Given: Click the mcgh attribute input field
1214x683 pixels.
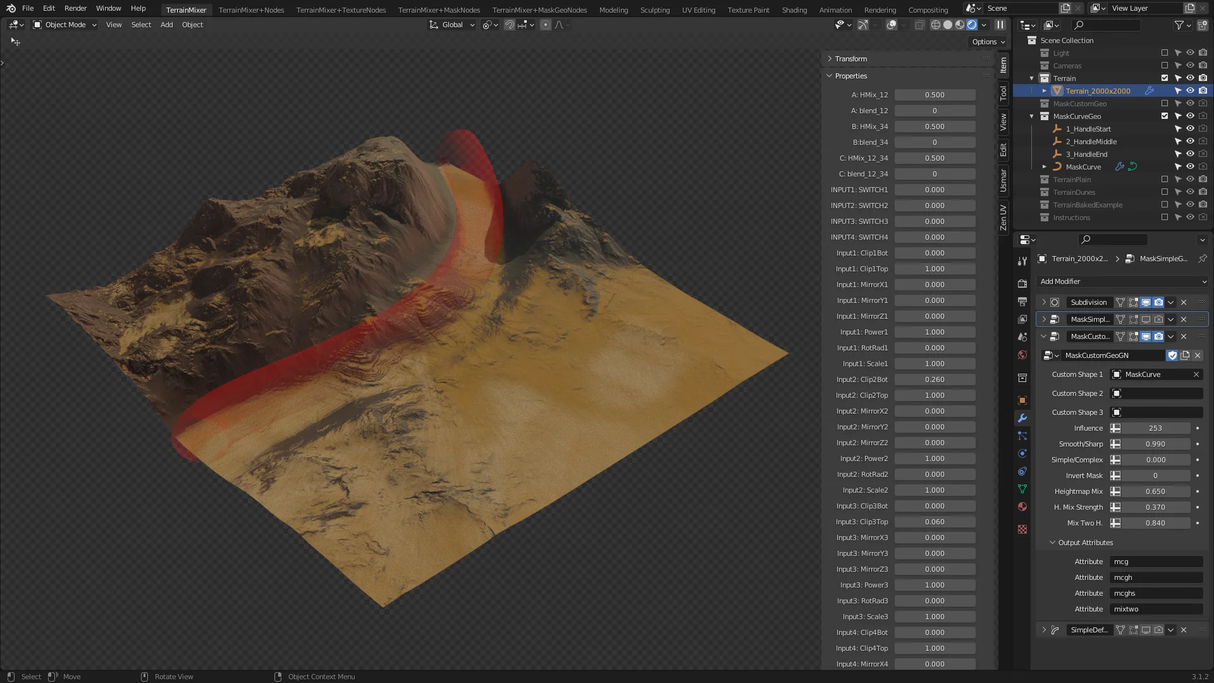Looking at the screenshot, I should click(x=1156, y=577).
